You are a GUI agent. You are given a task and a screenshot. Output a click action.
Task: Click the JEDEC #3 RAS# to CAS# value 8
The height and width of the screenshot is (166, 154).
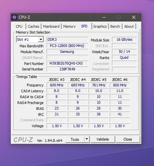57,97
